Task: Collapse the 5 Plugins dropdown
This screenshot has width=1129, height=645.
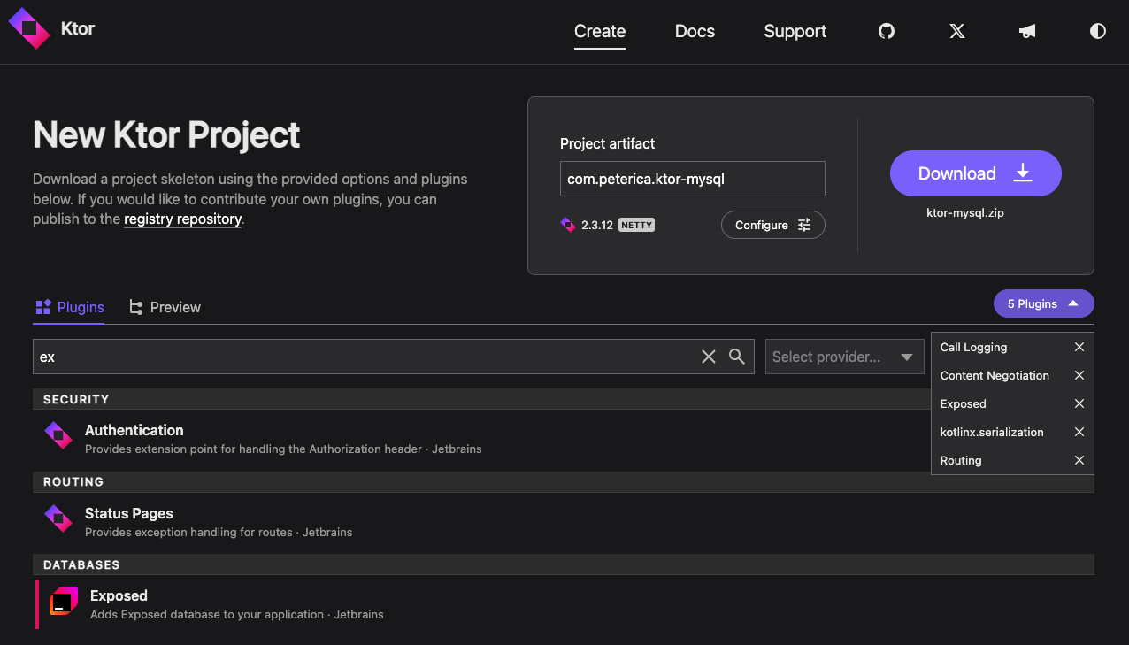Action: (x=1043, y=303)
